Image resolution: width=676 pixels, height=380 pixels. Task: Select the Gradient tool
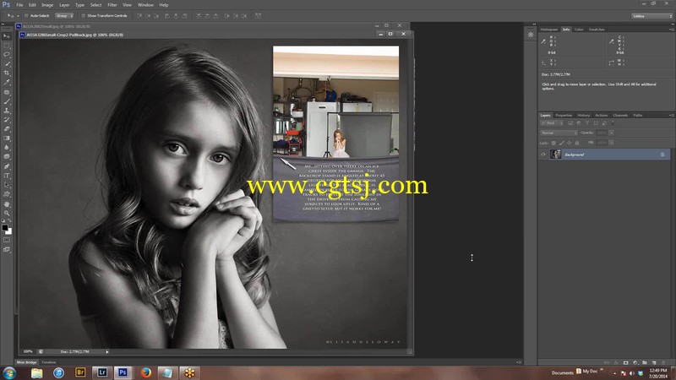(x=7, y=138)
